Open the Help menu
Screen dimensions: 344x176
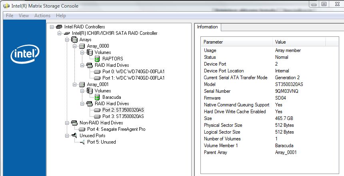coord(61,16)
